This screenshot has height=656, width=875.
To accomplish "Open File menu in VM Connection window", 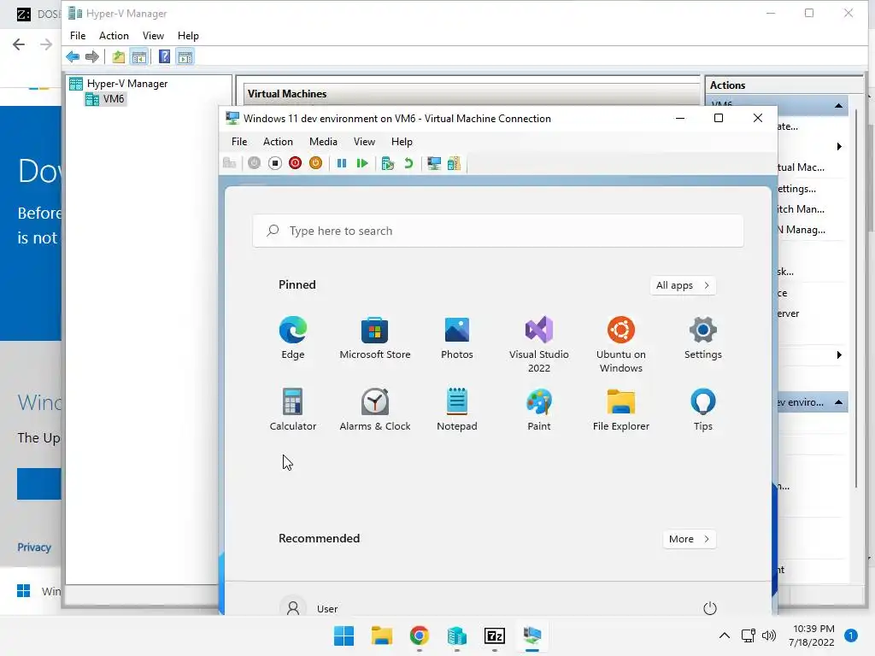I will (239, 142).
